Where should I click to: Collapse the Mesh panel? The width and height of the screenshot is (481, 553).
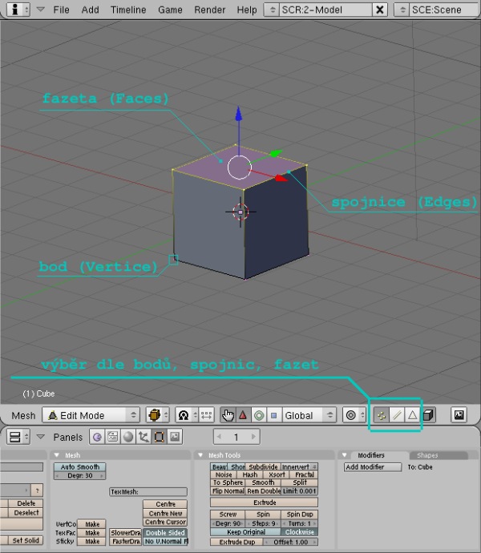[56, 455]
